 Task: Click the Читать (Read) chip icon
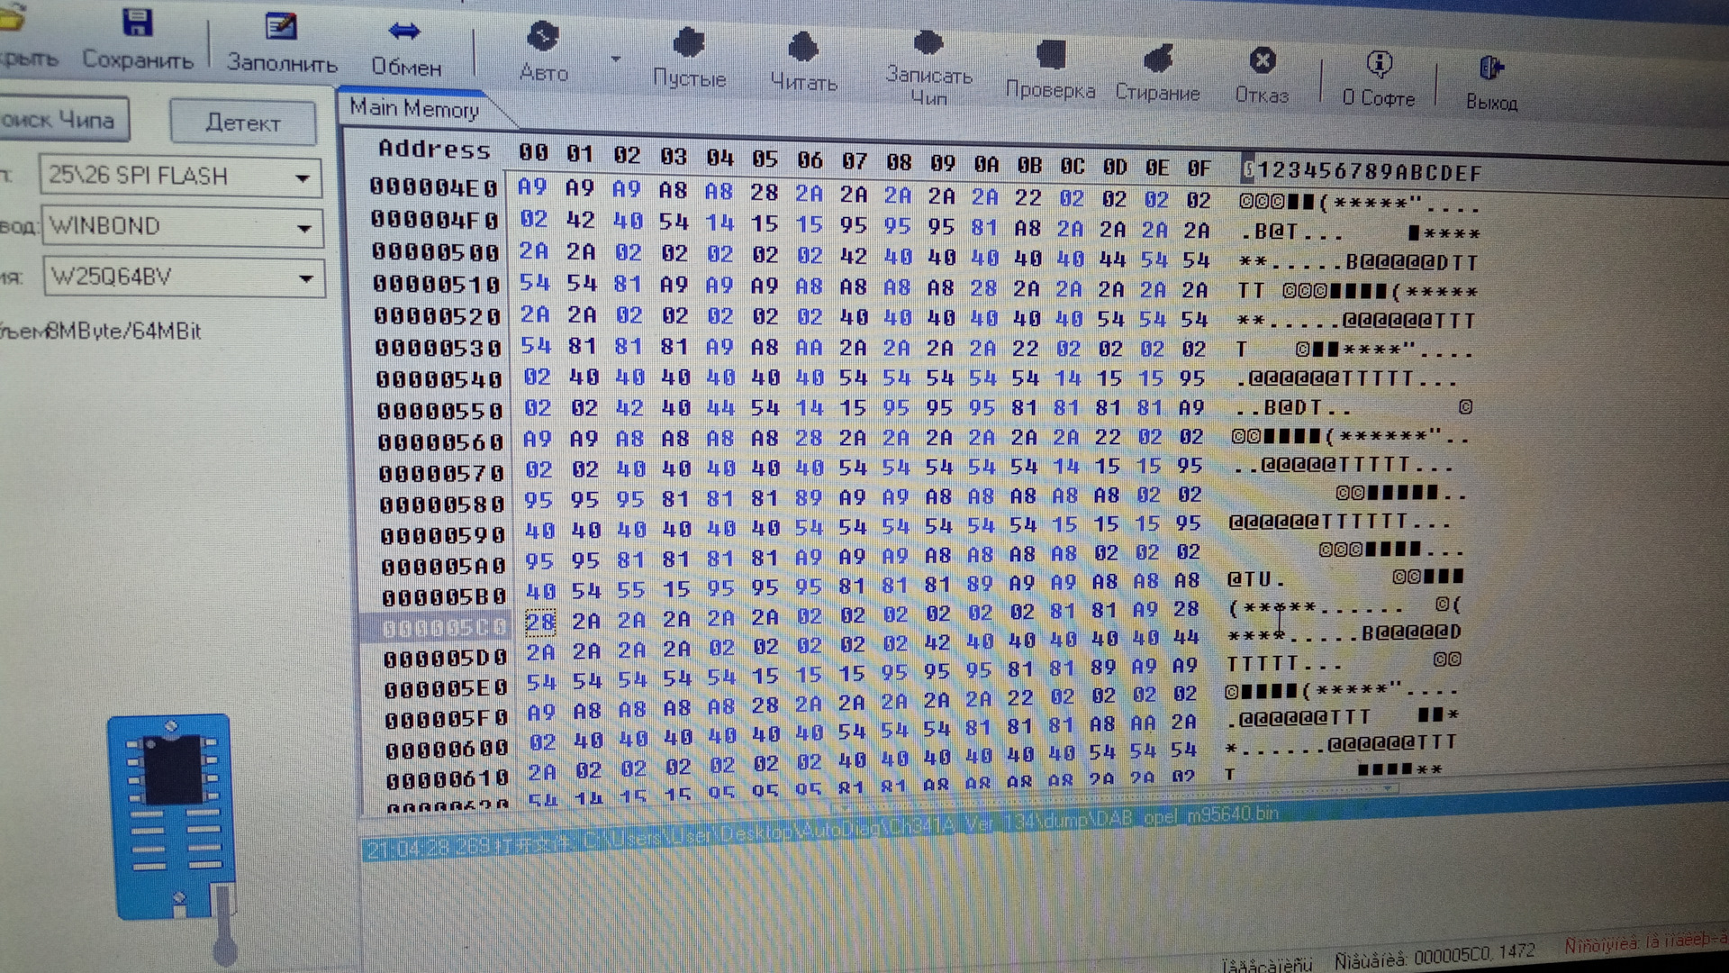tap(802, 47)
